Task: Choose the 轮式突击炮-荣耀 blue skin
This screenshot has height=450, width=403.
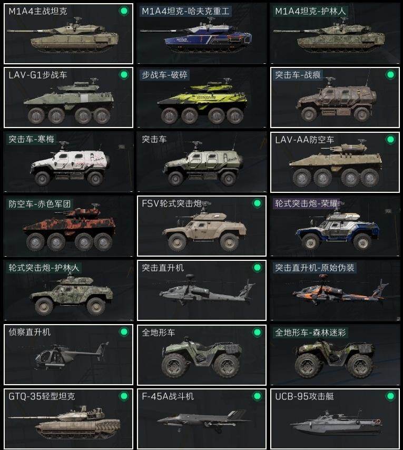Action: (335, 226)
